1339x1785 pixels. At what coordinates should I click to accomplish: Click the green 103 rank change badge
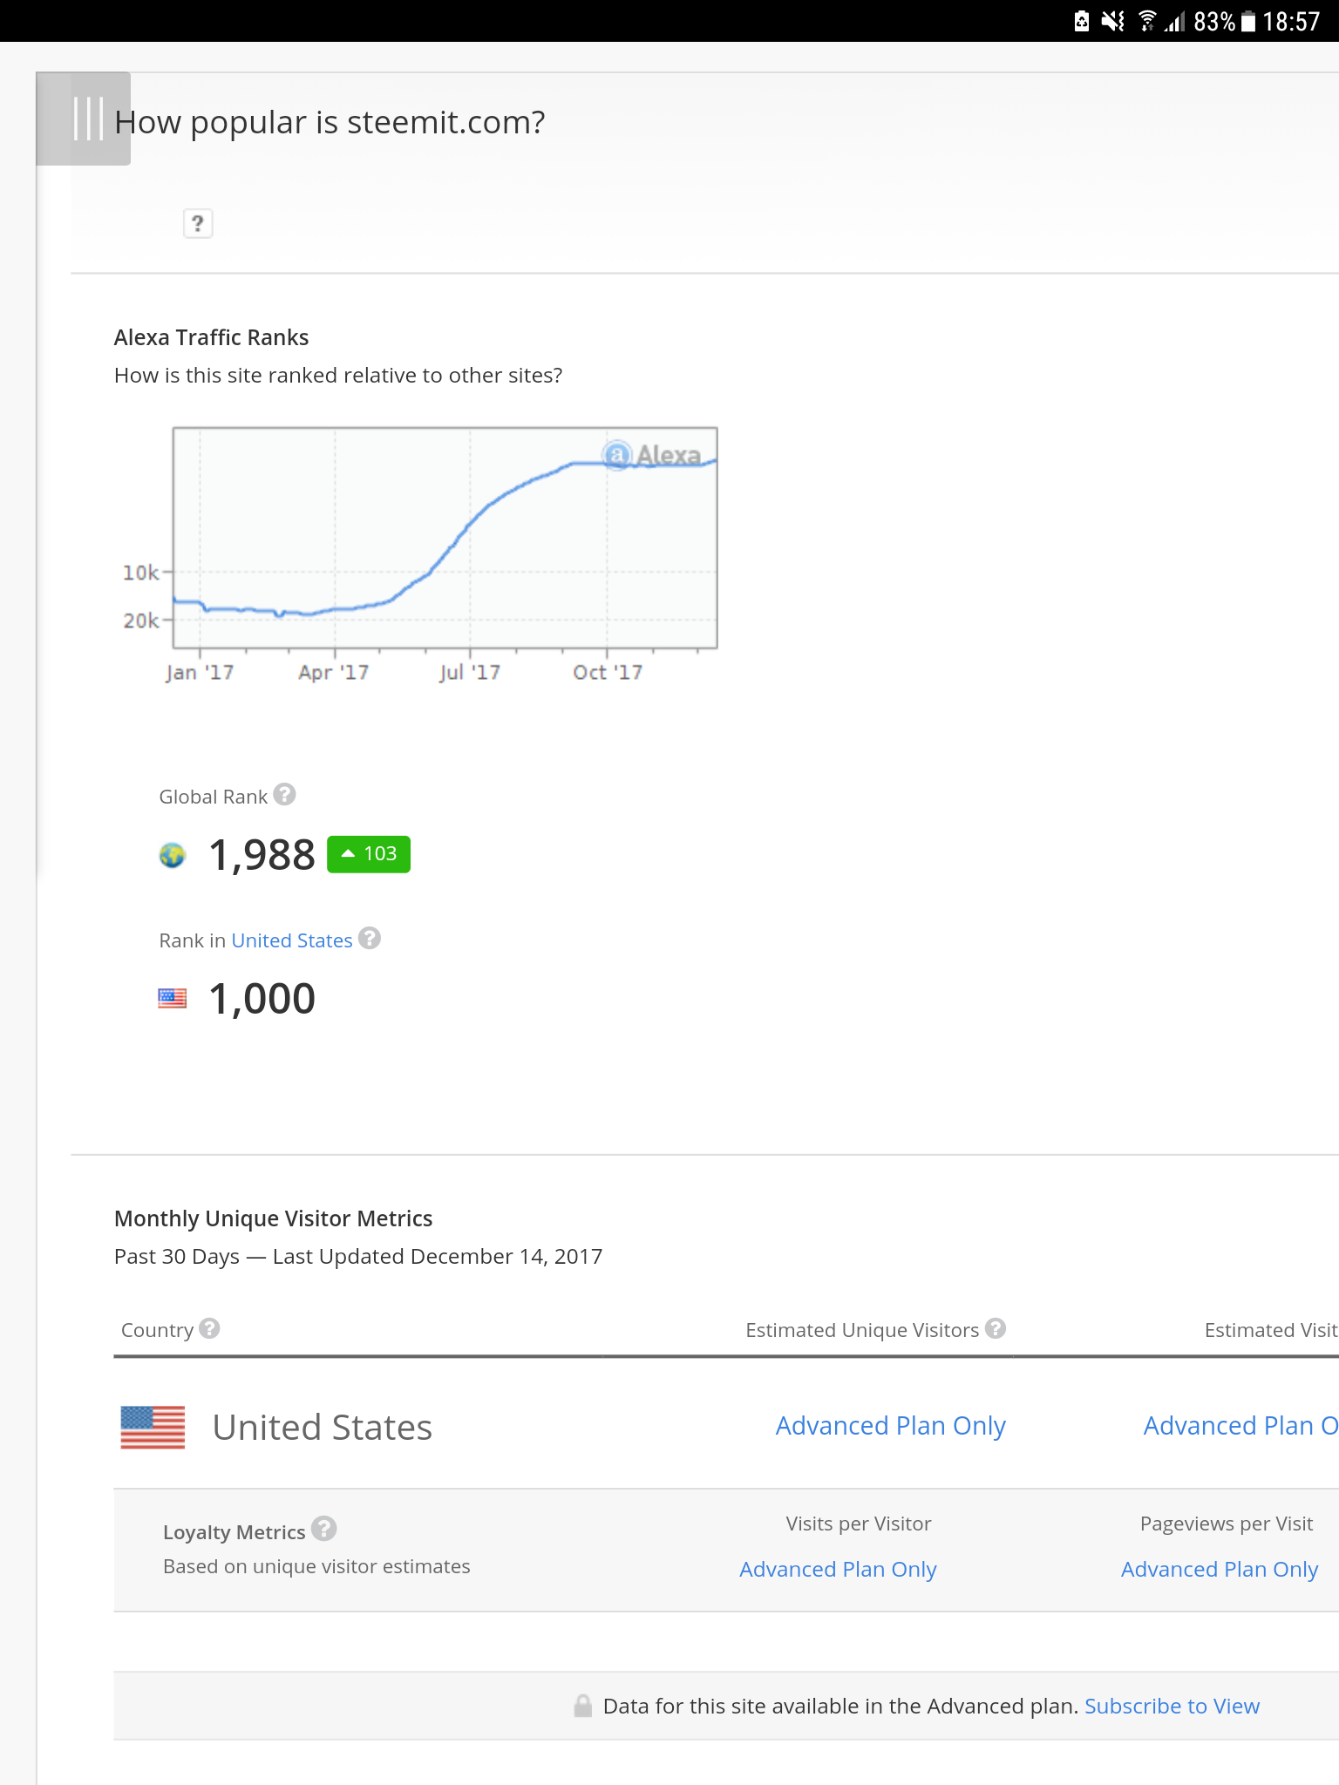[x=369, y=854]
